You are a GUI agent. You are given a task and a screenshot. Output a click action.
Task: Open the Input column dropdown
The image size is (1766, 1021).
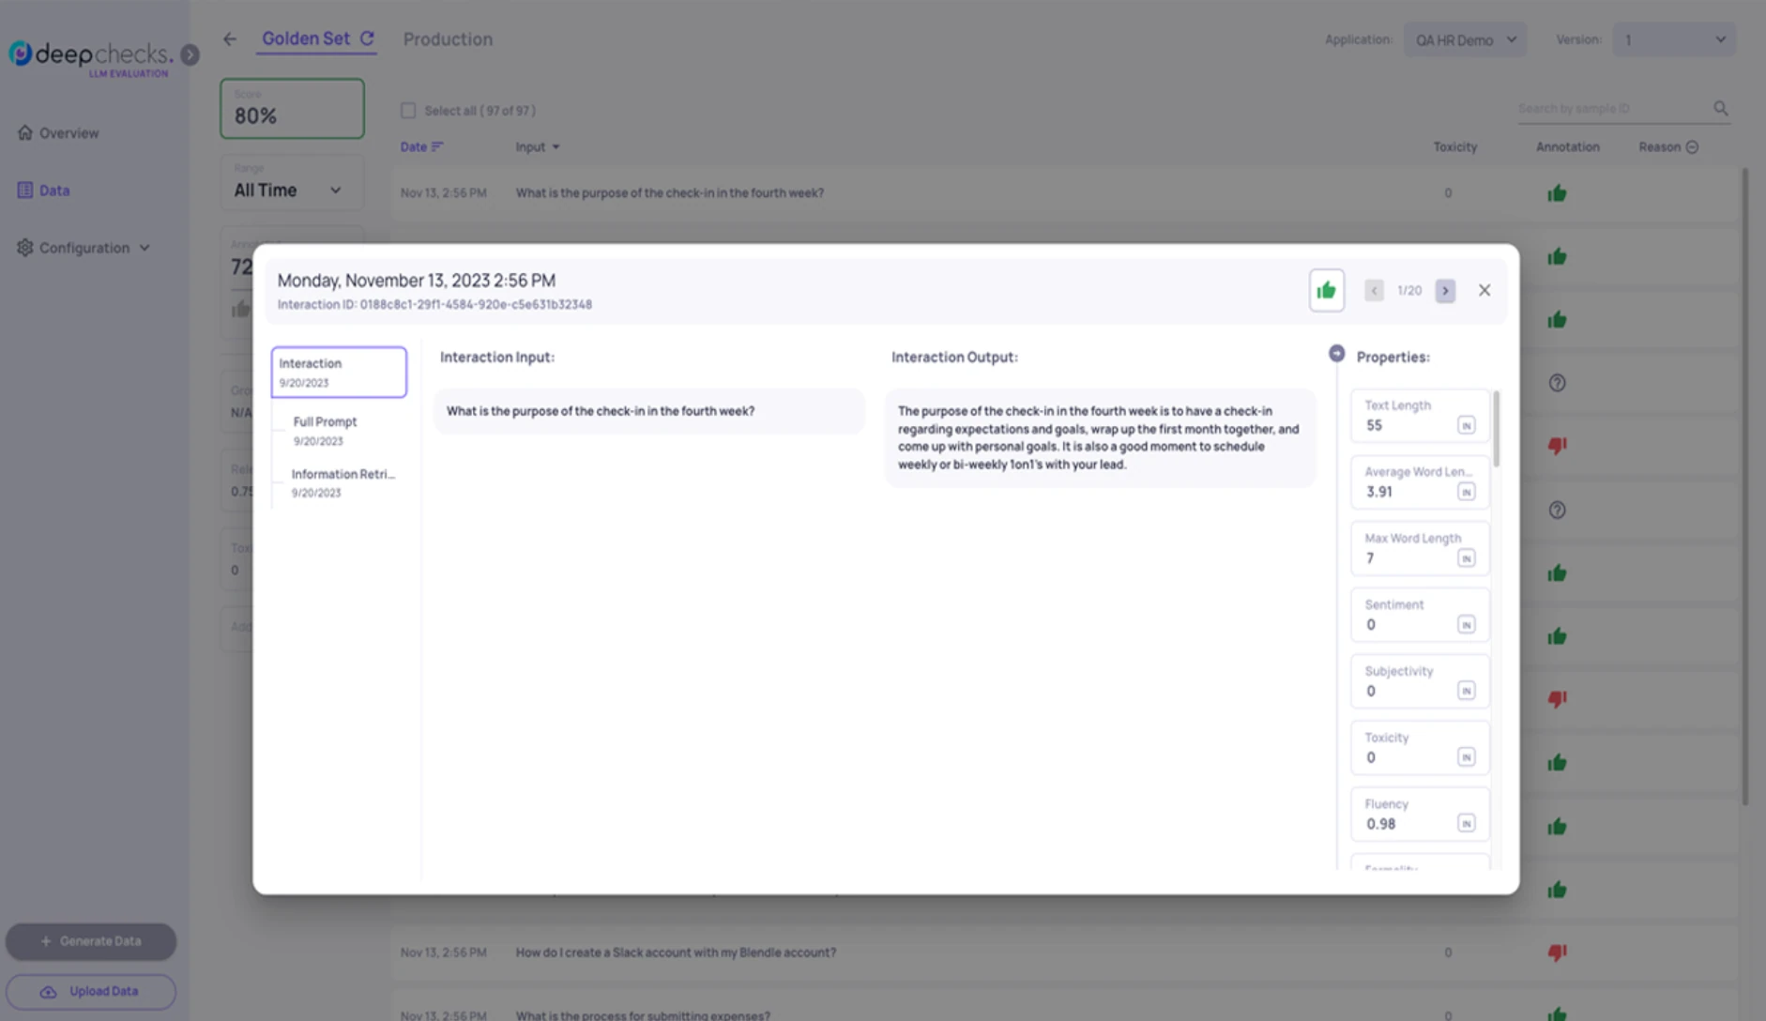[538, 147]
